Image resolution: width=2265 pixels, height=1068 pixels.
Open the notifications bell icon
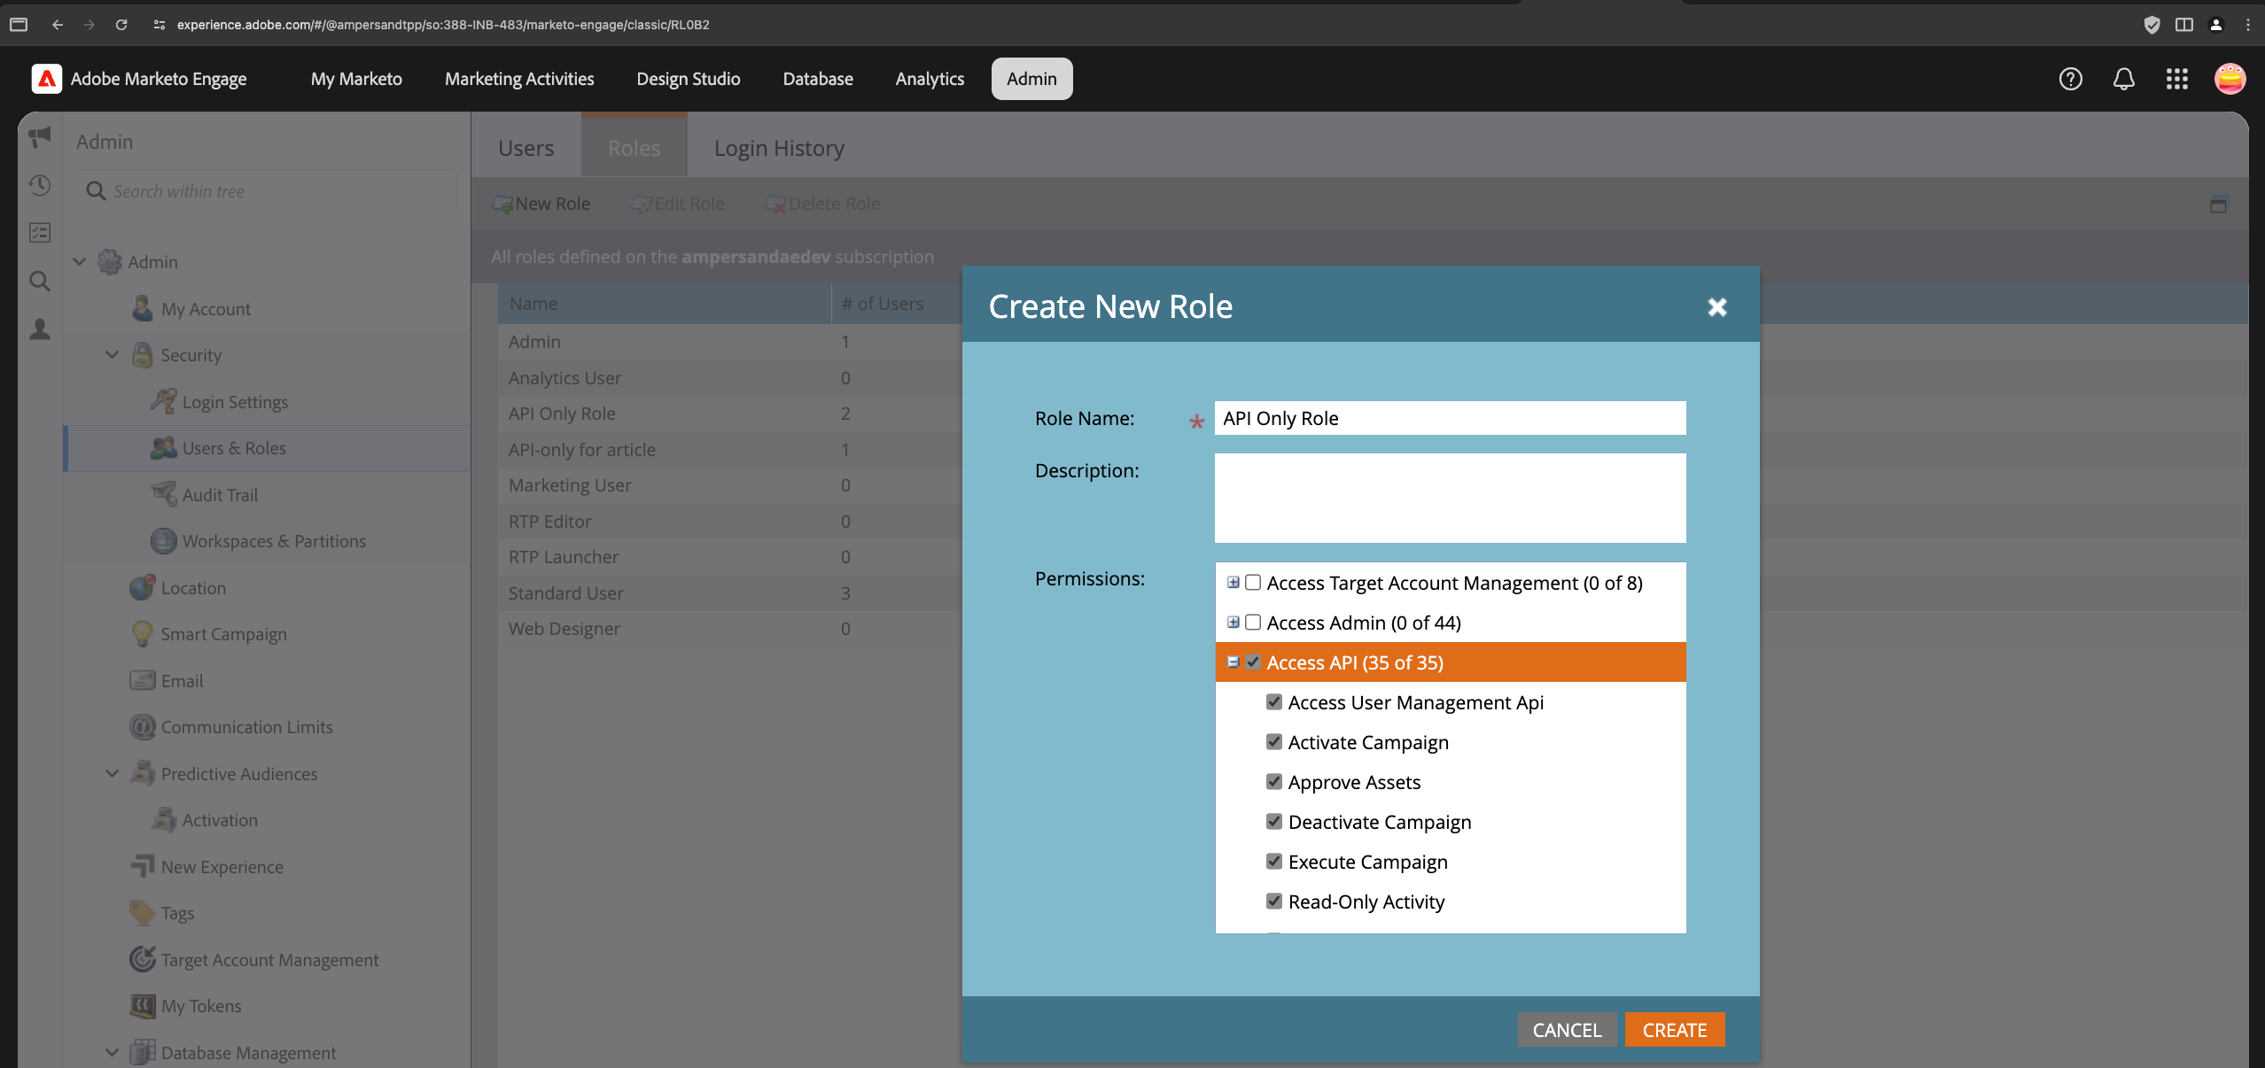pos(2123,79)
